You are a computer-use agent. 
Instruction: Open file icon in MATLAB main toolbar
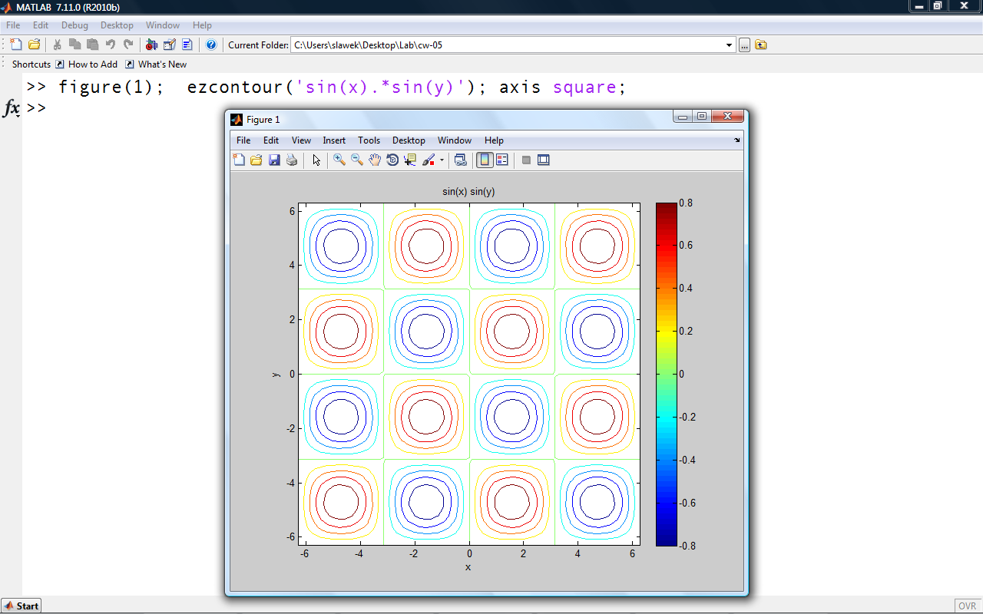34,45
